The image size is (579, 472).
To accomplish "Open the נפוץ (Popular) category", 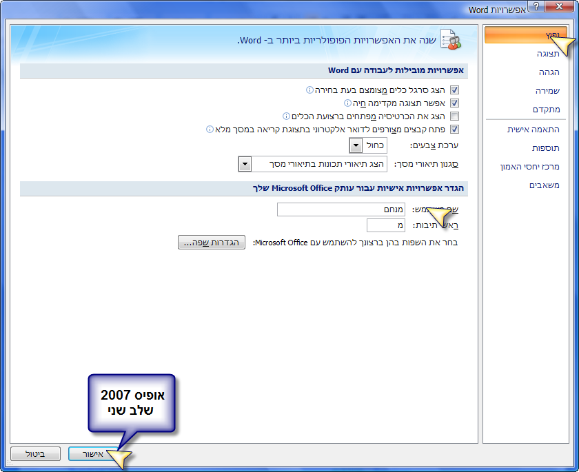I will 526,35.
